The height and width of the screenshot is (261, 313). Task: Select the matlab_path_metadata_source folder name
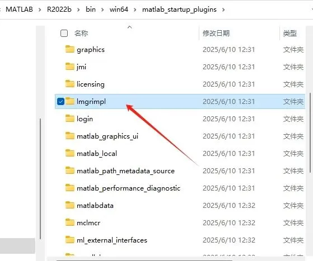pyautogui.click(x=126, y=171)
